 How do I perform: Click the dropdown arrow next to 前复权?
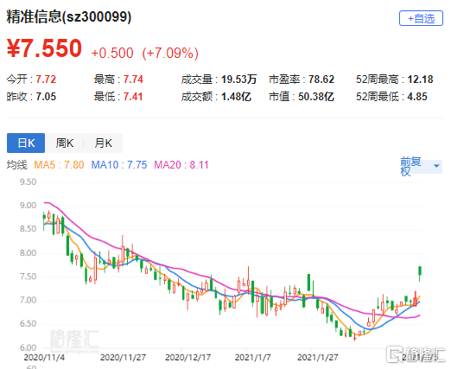(436, 166)
